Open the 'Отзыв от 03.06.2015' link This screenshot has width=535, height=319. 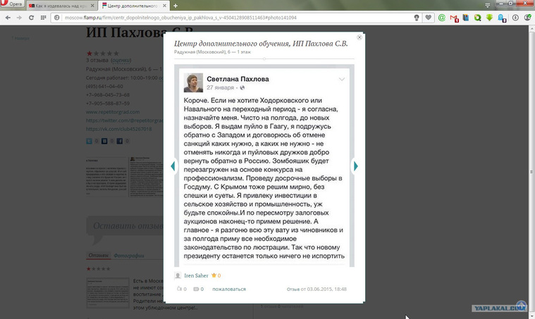(316, 289)
